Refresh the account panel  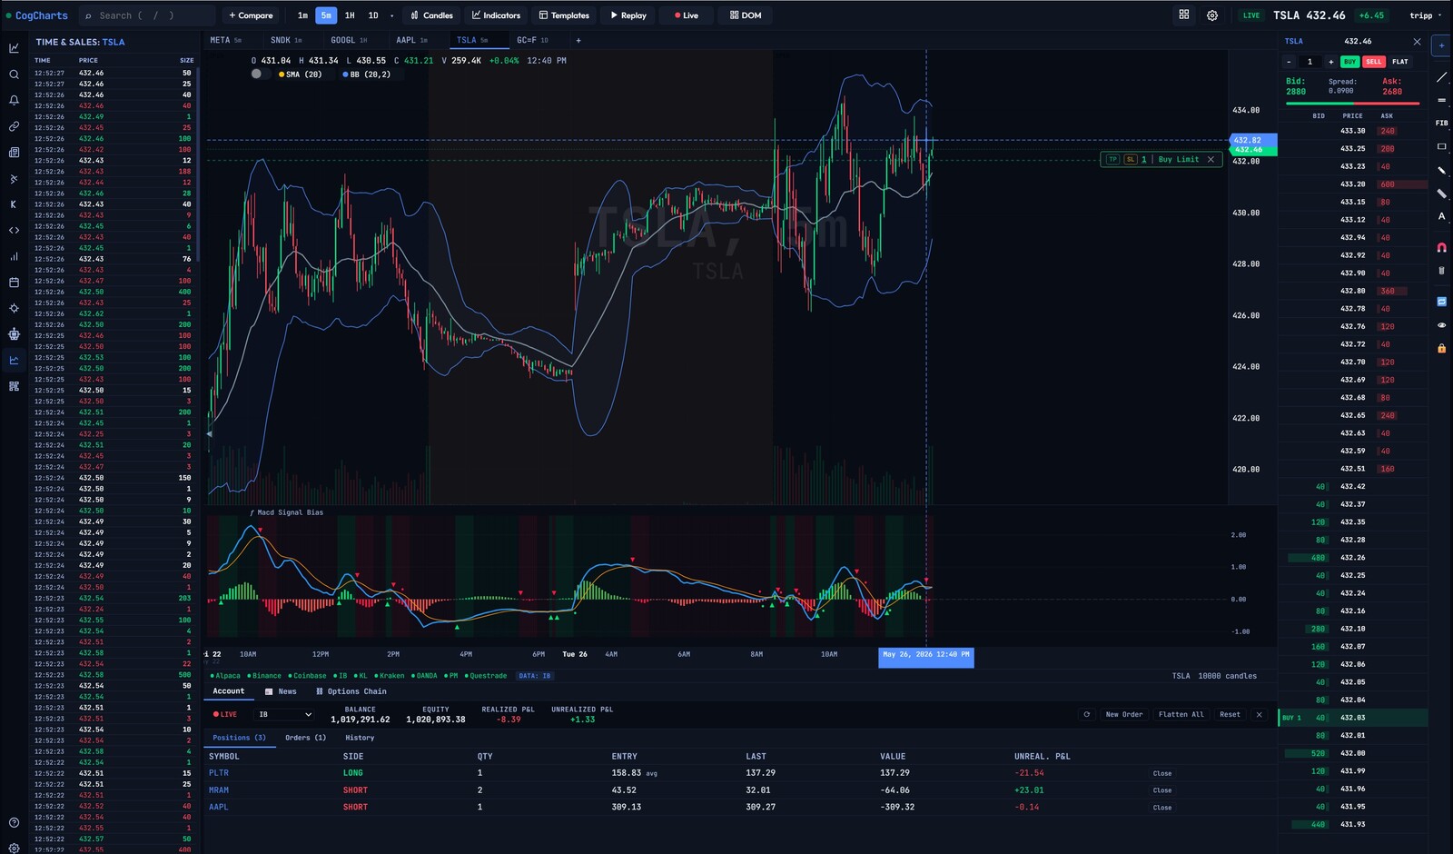pos(1086,714)
